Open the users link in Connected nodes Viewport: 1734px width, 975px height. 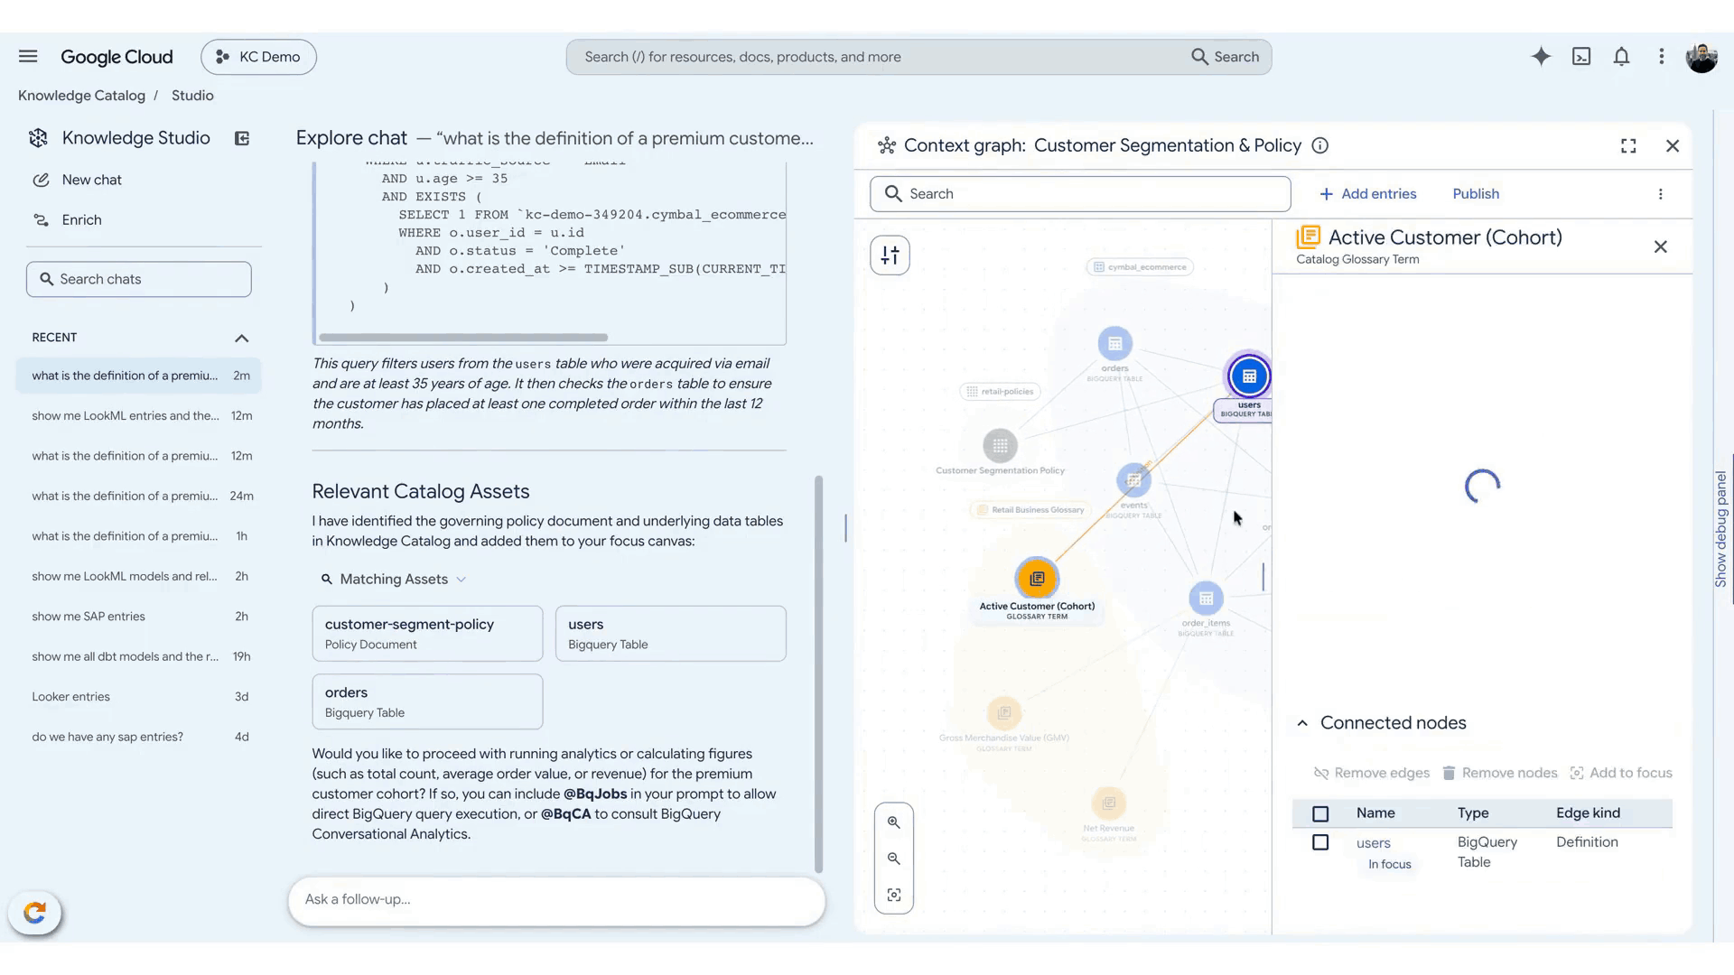tap(1373, 843)
